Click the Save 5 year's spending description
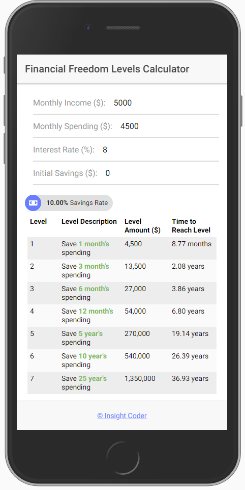 coord(82,338)
